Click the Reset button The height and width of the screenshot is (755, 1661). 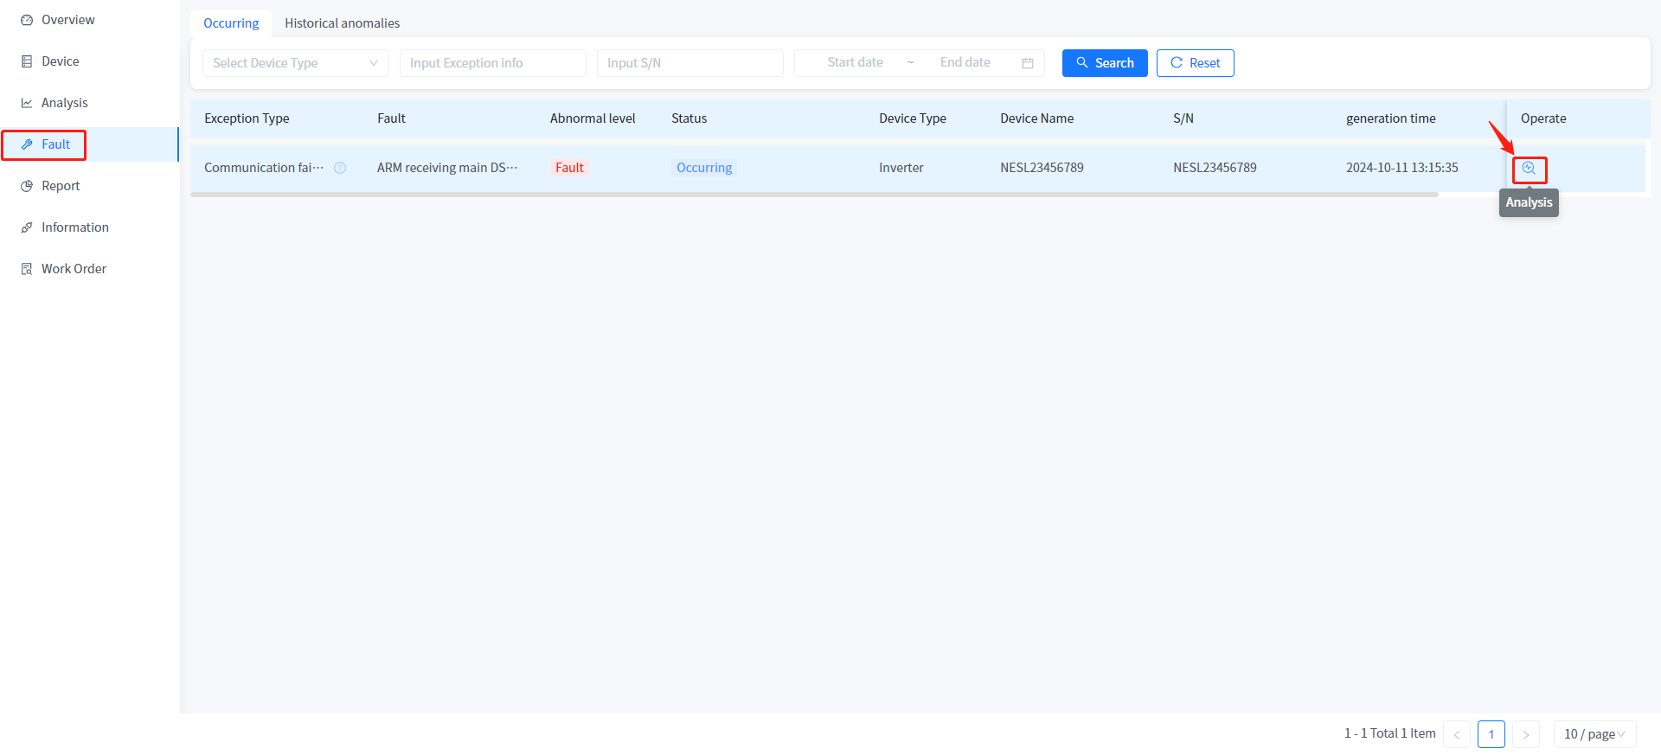tap(1195, 63)
